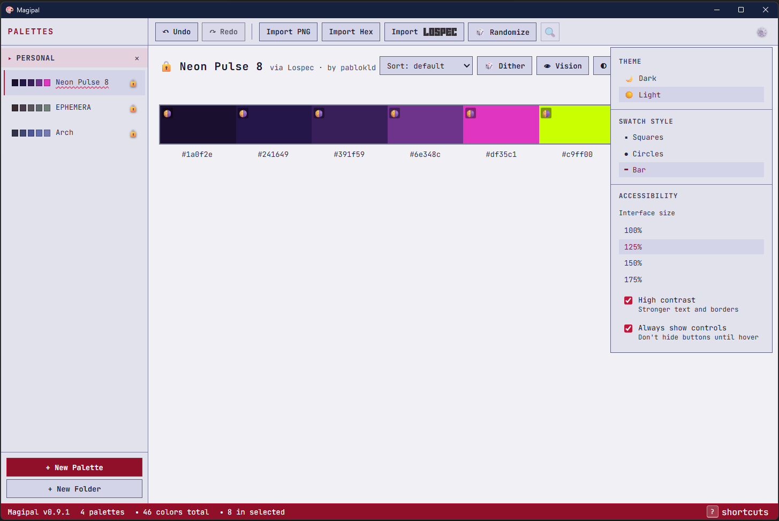Screen dimensions: 779x521
Task: Collapse the PERSONAL folder triangle
Action: point(10,58)
